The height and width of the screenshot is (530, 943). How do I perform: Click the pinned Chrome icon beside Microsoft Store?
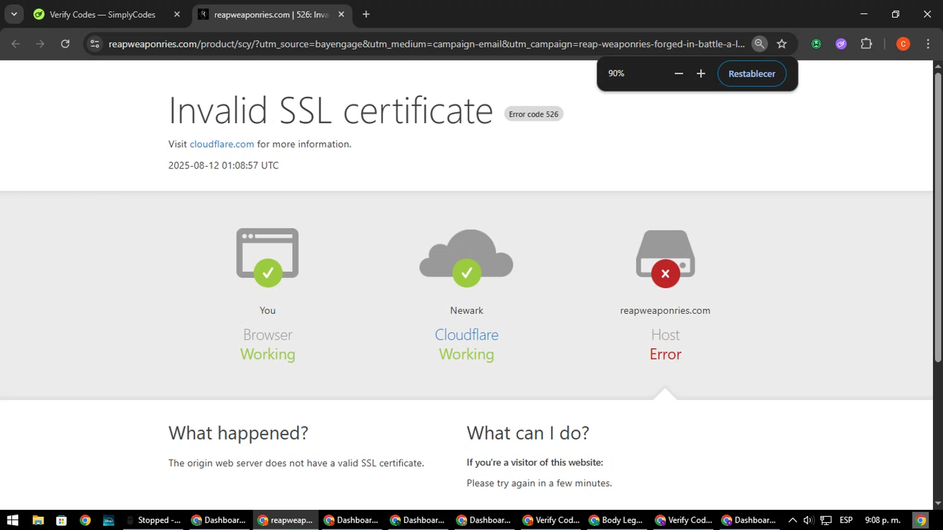point(85,520)
